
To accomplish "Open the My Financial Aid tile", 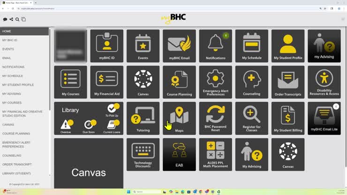I will (x=106, y=82).
